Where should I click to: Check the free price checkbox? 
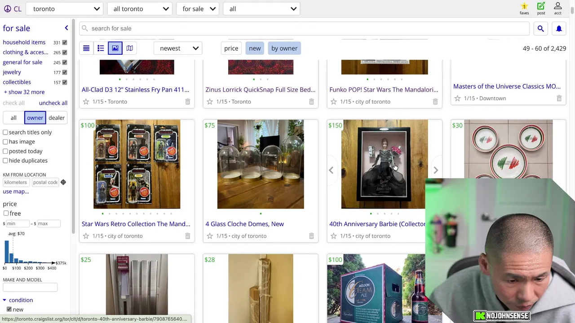(x=6, y=214)
